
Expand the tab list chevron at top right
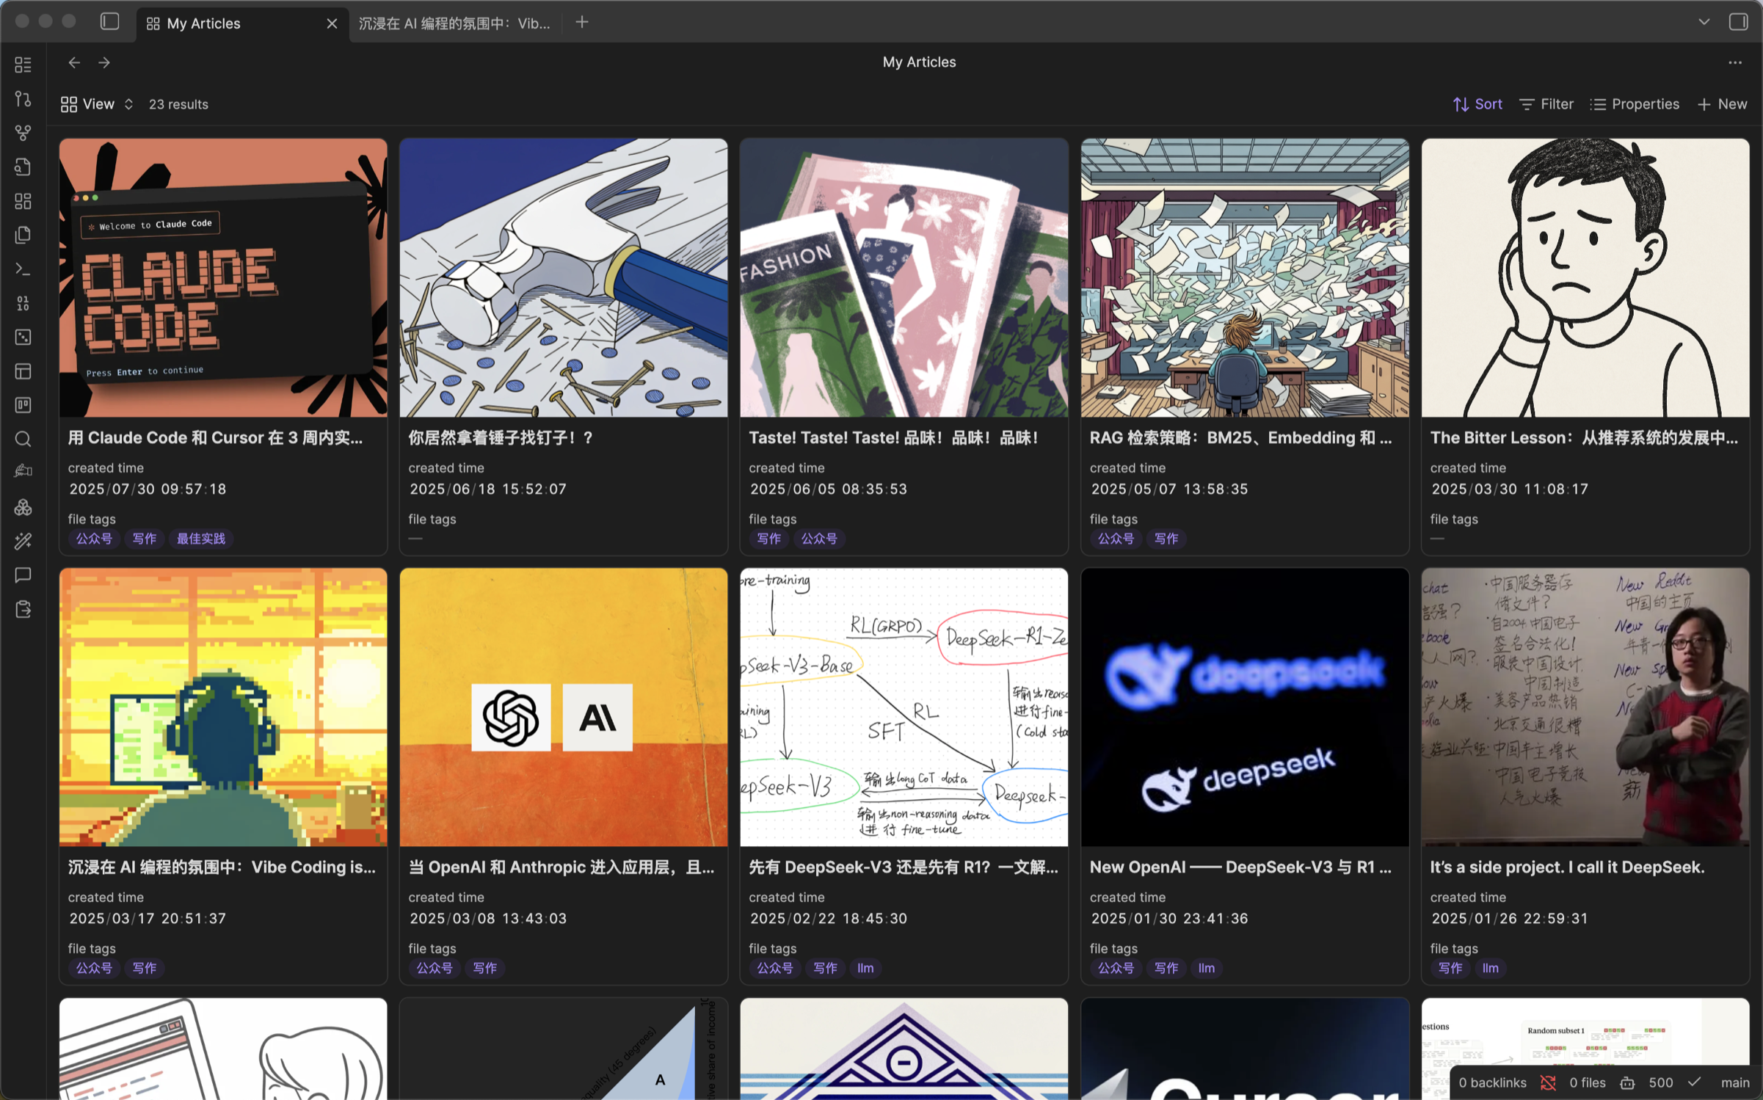(x=1704, y=22)
